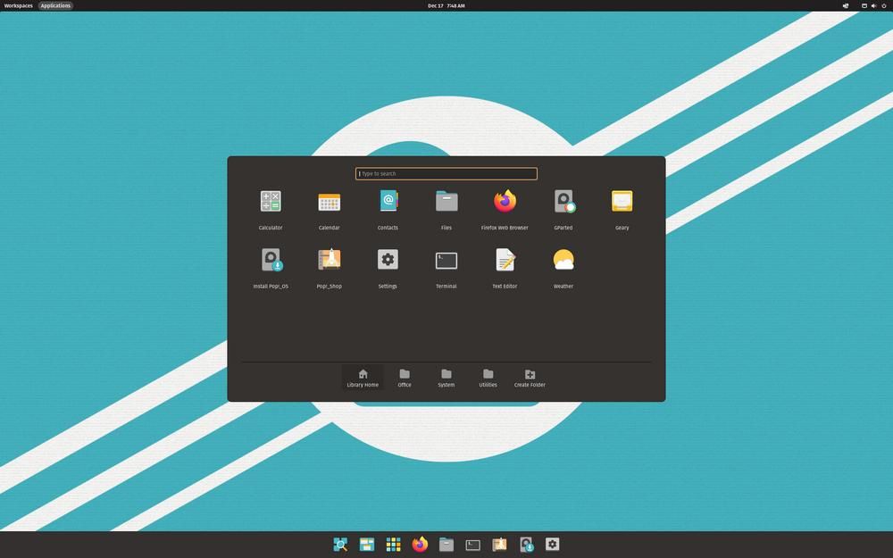Open the Files app from the dock
Screen dimensions: 893x558
(x=446, y=544)
